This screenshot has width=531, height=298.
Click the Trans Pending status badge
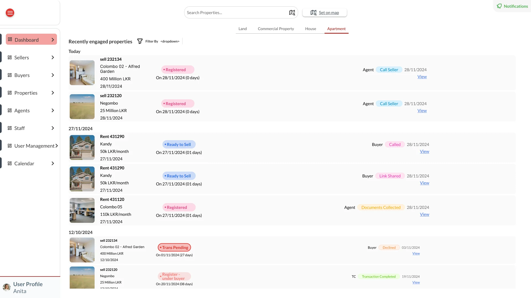(x=174, y=248)
